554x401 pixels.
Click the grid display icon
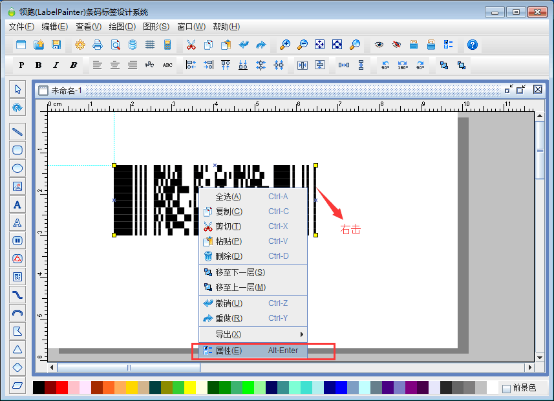150,45
